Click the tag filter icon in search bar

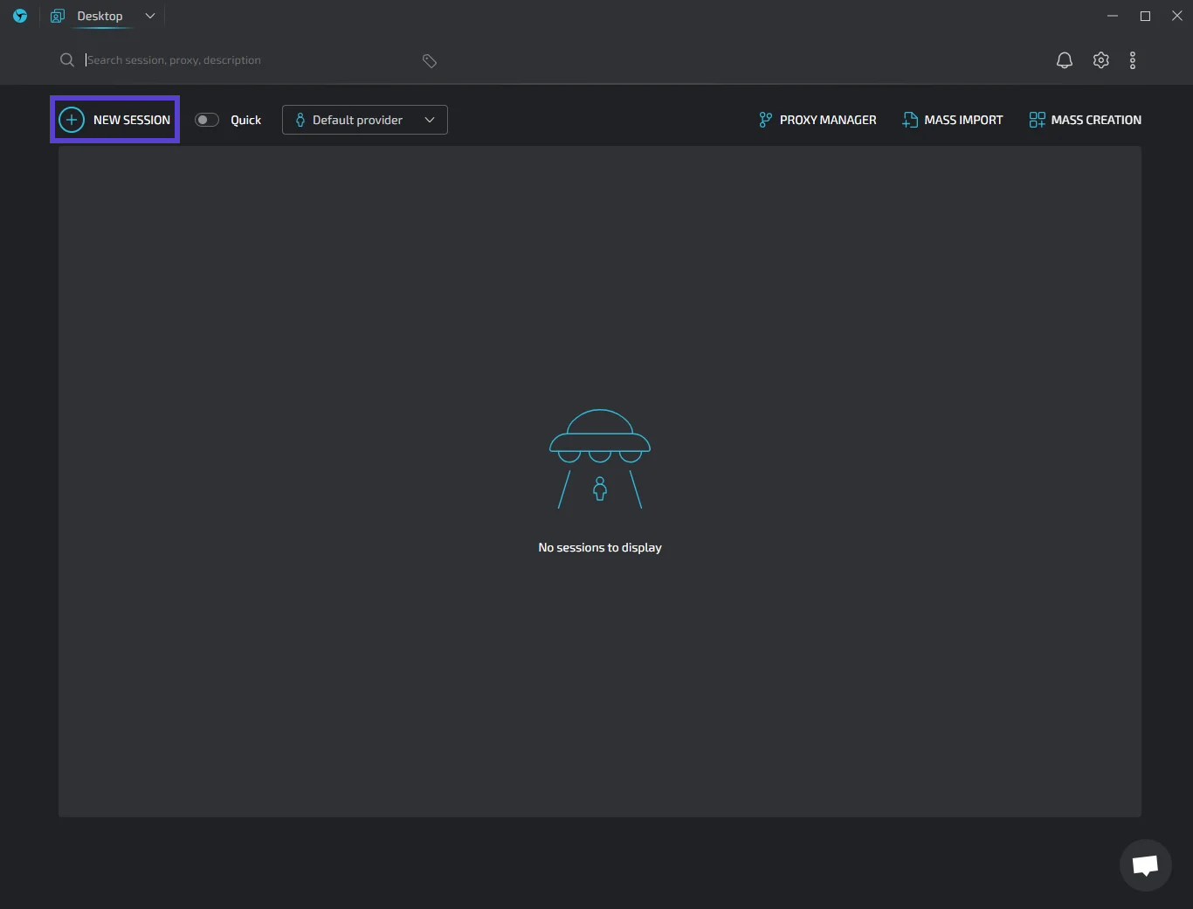[429, 60]
